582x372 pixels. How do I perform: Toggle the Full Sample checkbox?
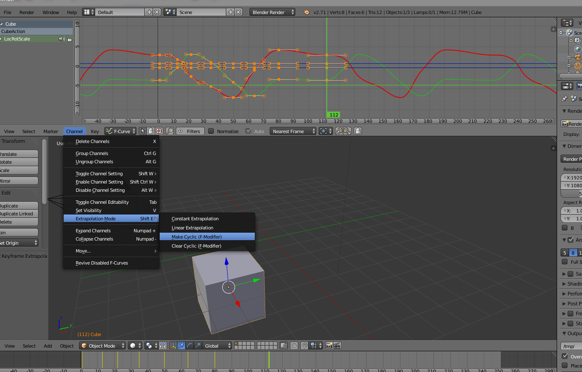[565, 262]
